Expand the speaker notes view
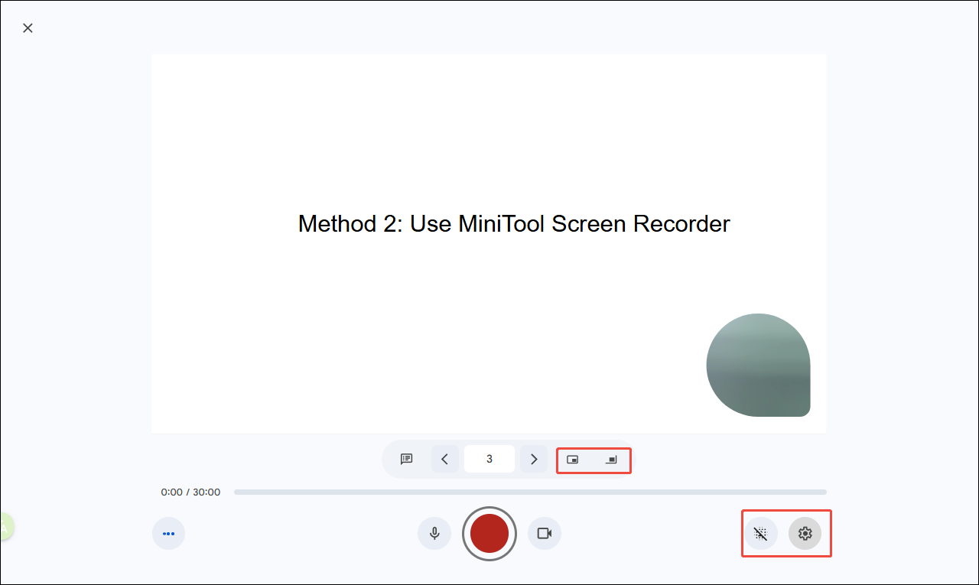 [406, 459]
